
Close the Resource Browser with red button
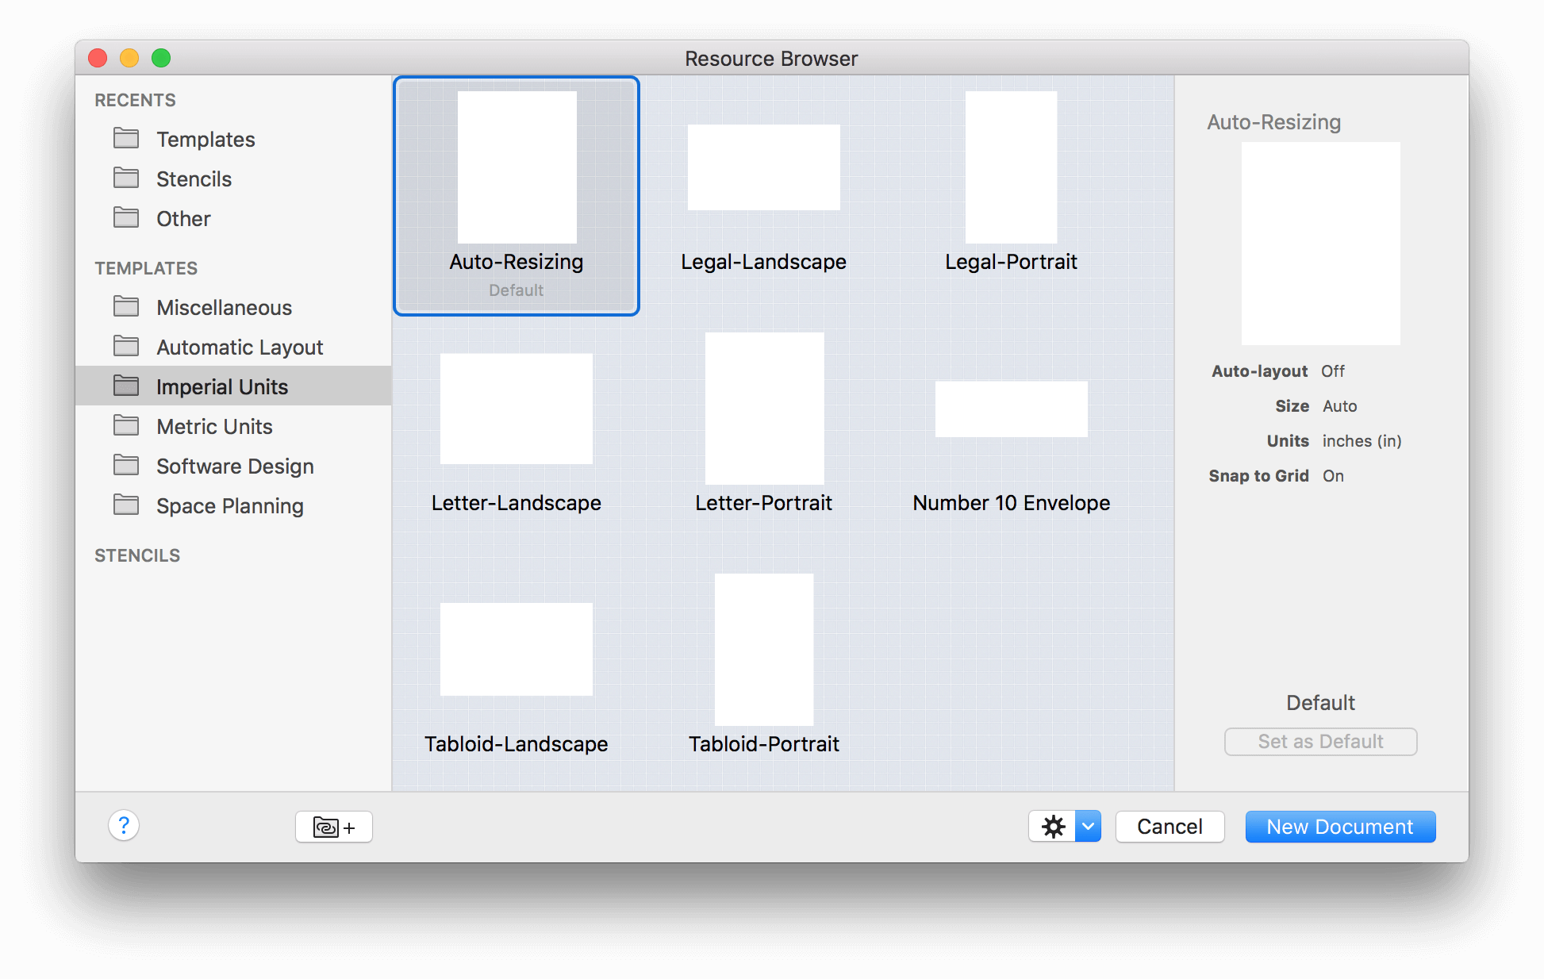pos(98,58)
